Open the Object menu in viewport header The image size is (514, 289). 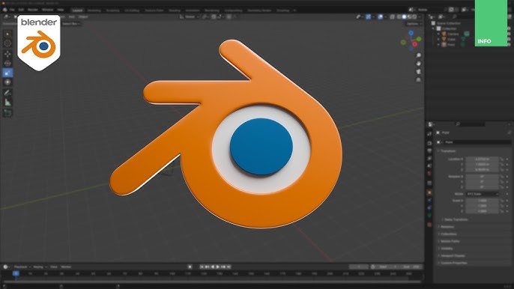(x=83, y=16)
